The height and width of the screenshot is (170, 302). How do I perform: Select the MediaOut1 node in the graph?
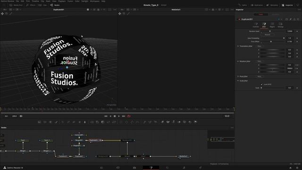(x=183, y=156)
